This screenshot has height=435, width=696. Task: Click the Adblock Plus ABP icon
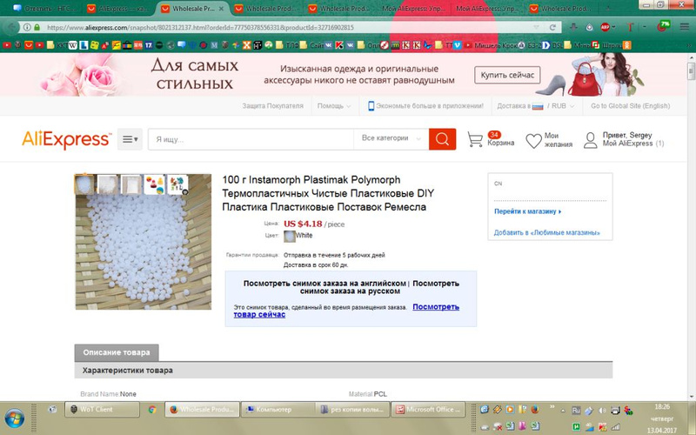(x=605, y=28)
